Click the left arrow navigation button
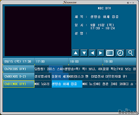This screenshot has width=139, height=115. pos(92,53)
